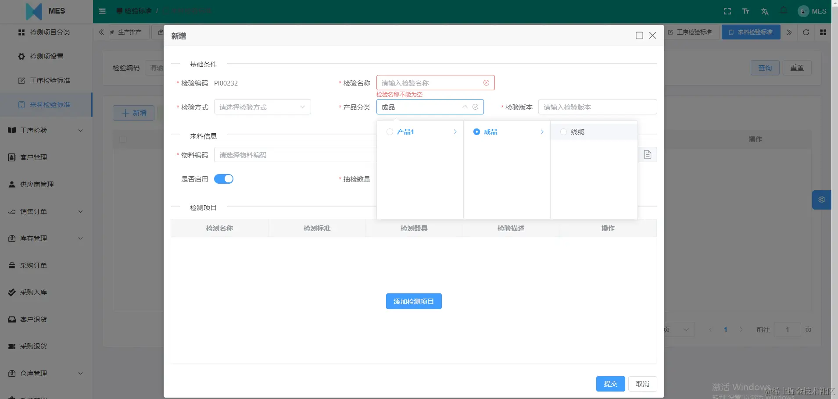
Task: Click the refresh icon in tab bar
Action: point(806,32)
